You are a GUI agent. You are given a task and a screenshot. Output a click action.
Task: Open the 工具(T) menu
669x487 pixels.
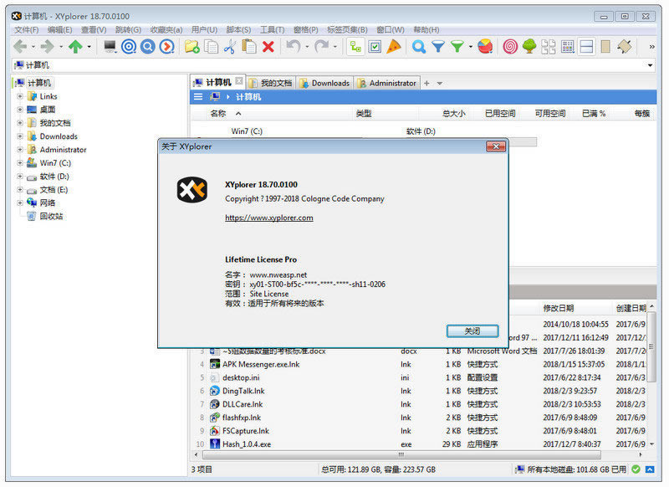click(272, 30)
